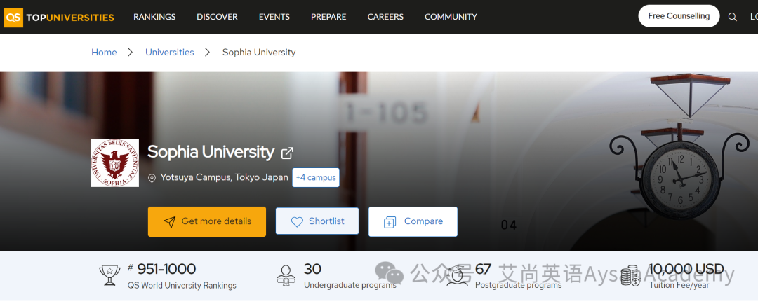
Task: Click the Sophia University breadcrumb text
Action: [258, 52]
